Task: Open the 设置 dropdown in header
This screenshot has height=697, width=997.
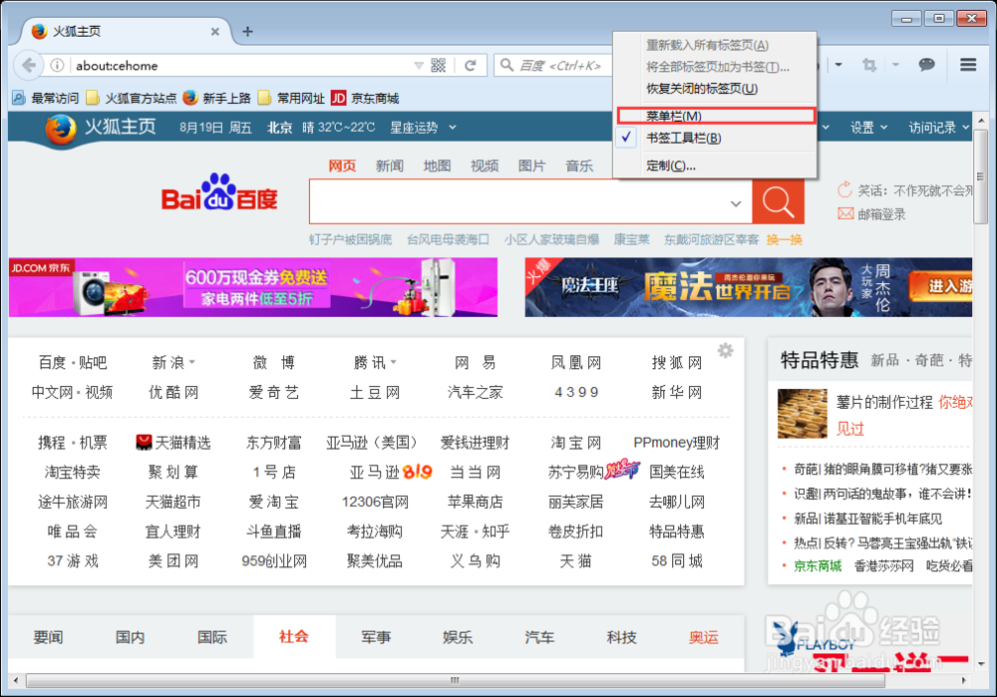Action: point(868,128)
